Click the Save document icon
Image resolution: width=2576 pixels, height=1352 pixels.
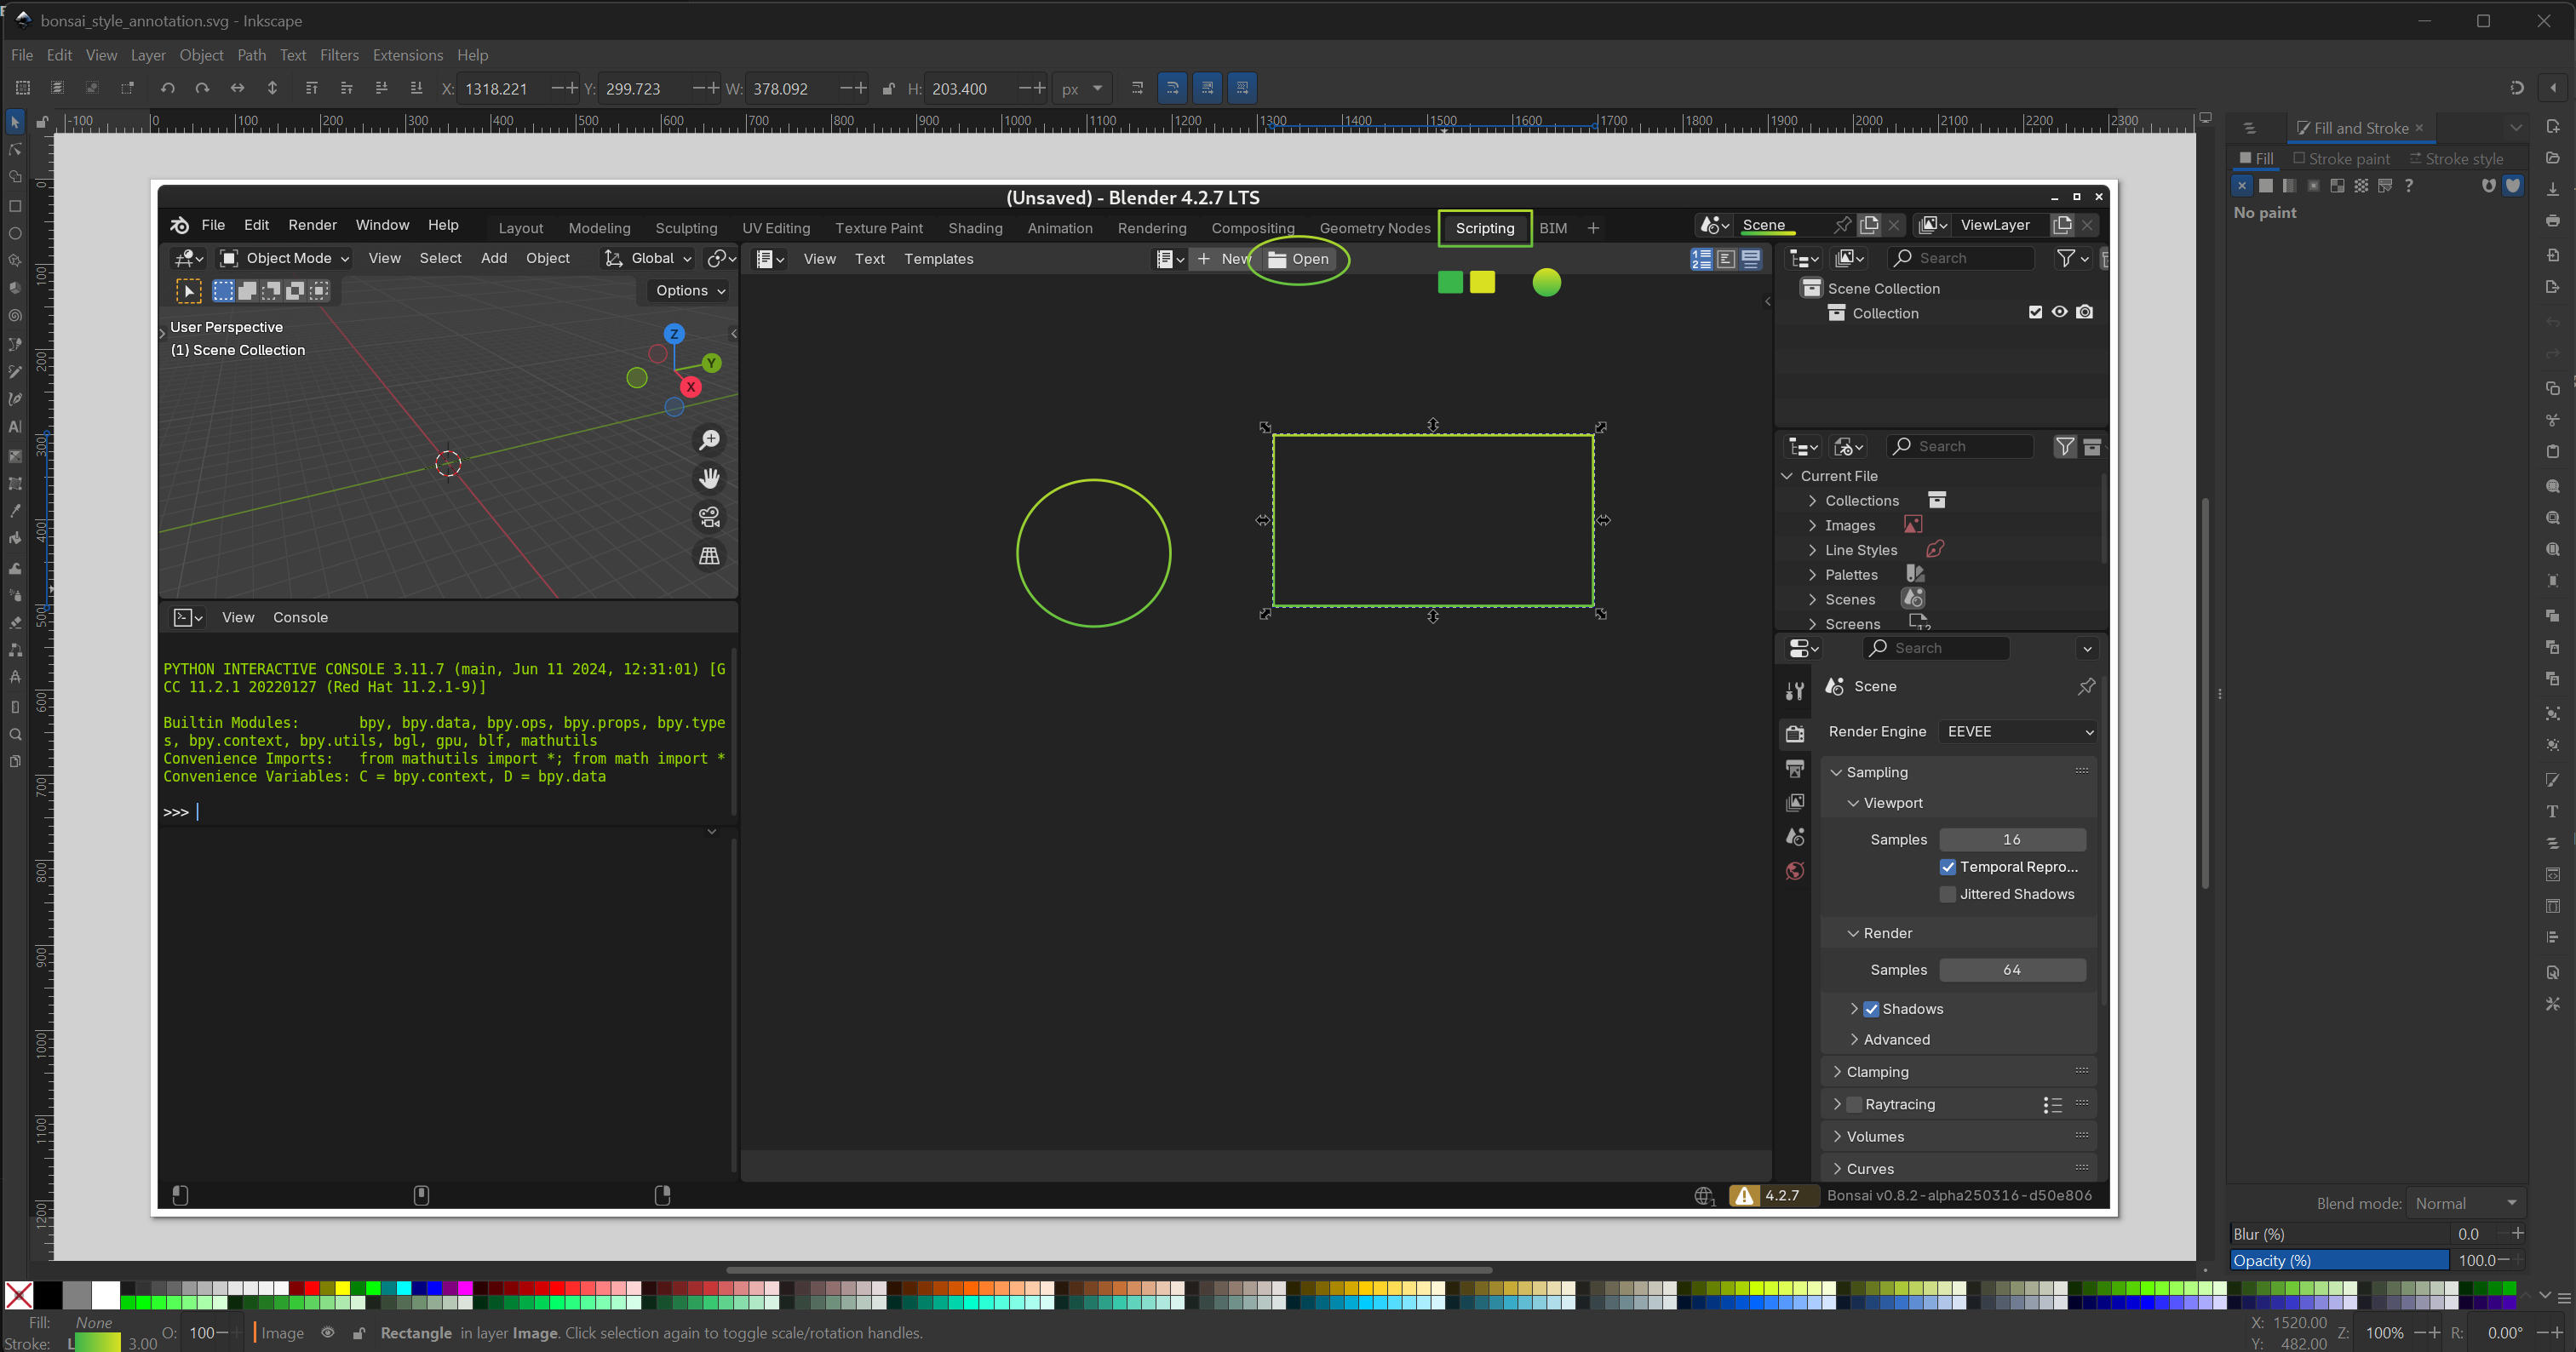pyautogui.click(x=2553, y=189)
